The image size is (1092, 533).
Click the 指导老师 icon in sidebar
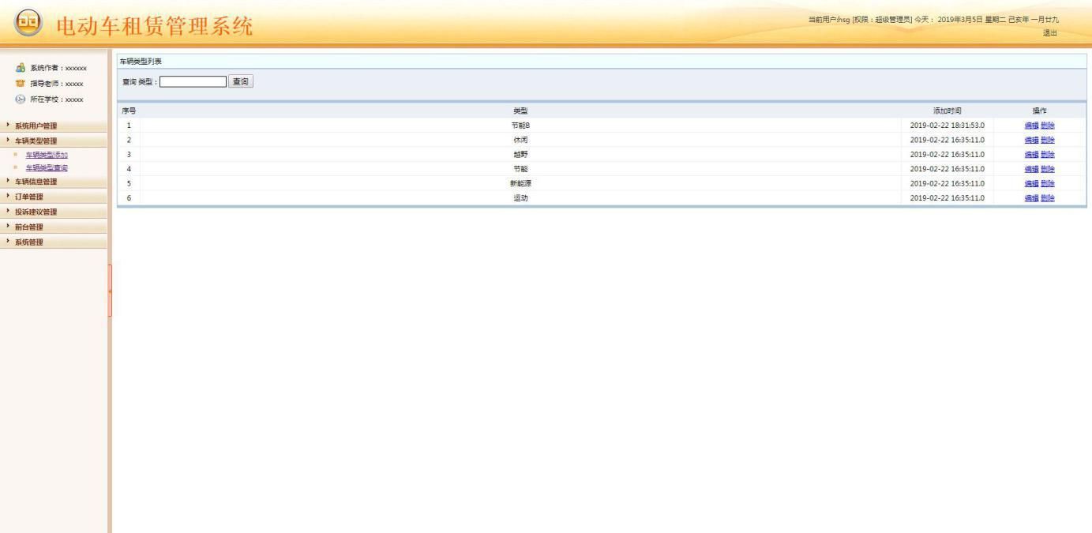[21, 84]
